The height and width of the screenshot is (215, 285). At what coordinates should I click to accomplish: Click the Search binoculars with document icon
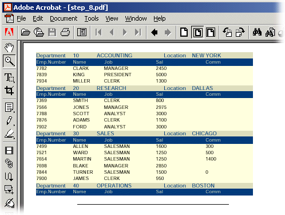click(x=270, y=32)
